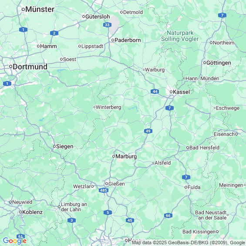Viewport: 246px width, 246px height.
Task: Open the Google logo link
Action: click(x=15, y=241)
